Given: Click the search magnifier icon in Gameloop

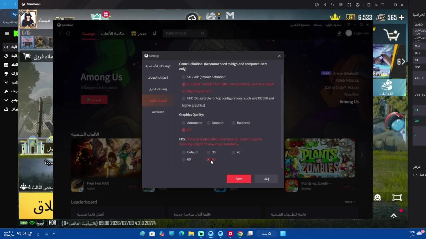Looking at the screenshot, I should pyautogui.click(x=202, y=33).
